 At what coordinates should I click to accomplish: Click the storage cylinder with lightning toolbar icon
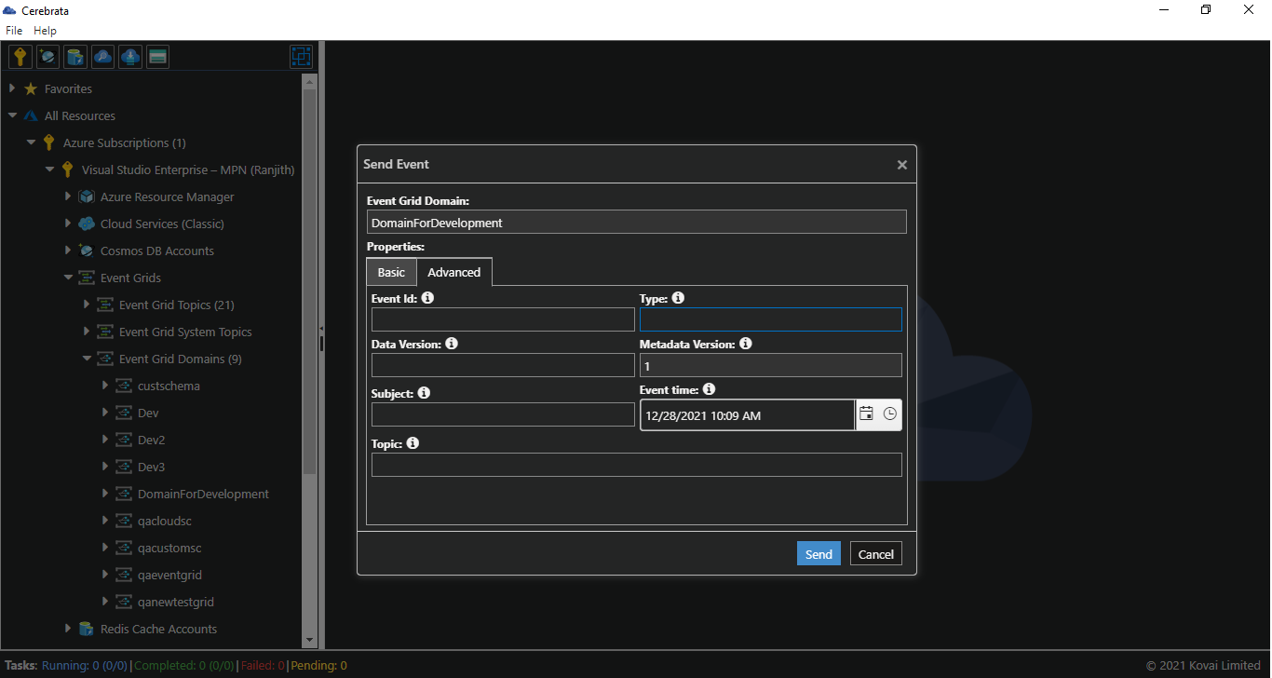point(75,57)
